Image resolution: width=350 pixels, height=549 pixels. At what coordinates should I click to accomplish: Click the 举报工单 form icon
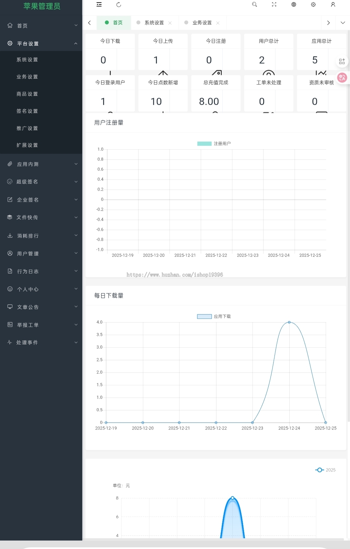click(10, 324)
